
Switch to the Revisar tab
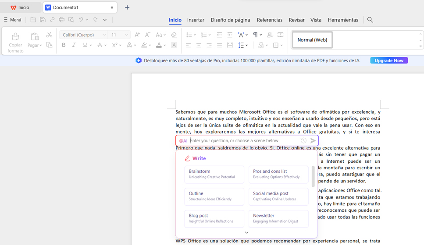[x=297, y=20]
